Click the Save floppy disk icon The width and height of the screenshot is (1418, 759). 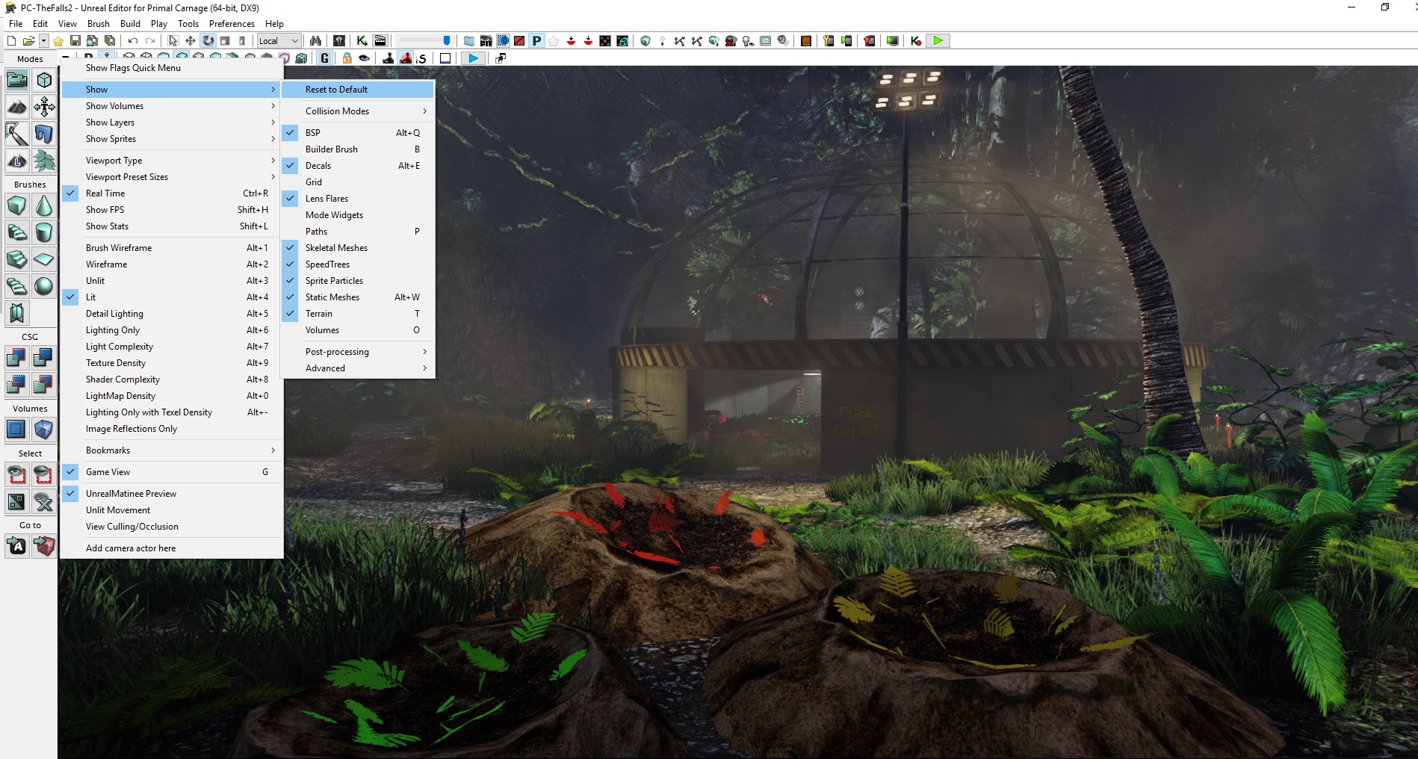click(75, 41)
